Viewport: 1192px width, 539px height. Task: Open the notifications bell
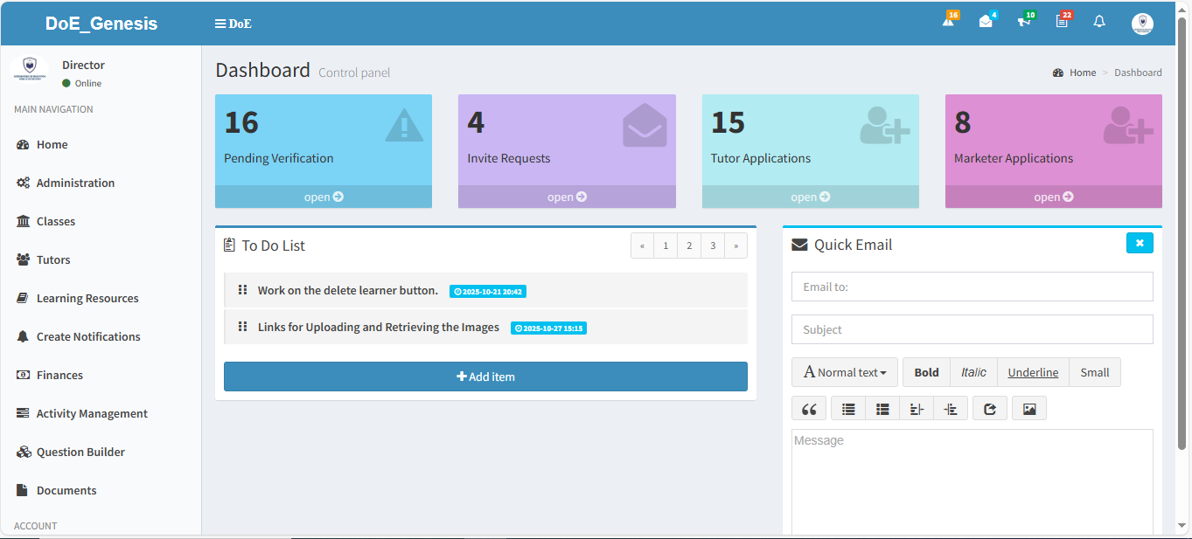tap(1099, 21)
